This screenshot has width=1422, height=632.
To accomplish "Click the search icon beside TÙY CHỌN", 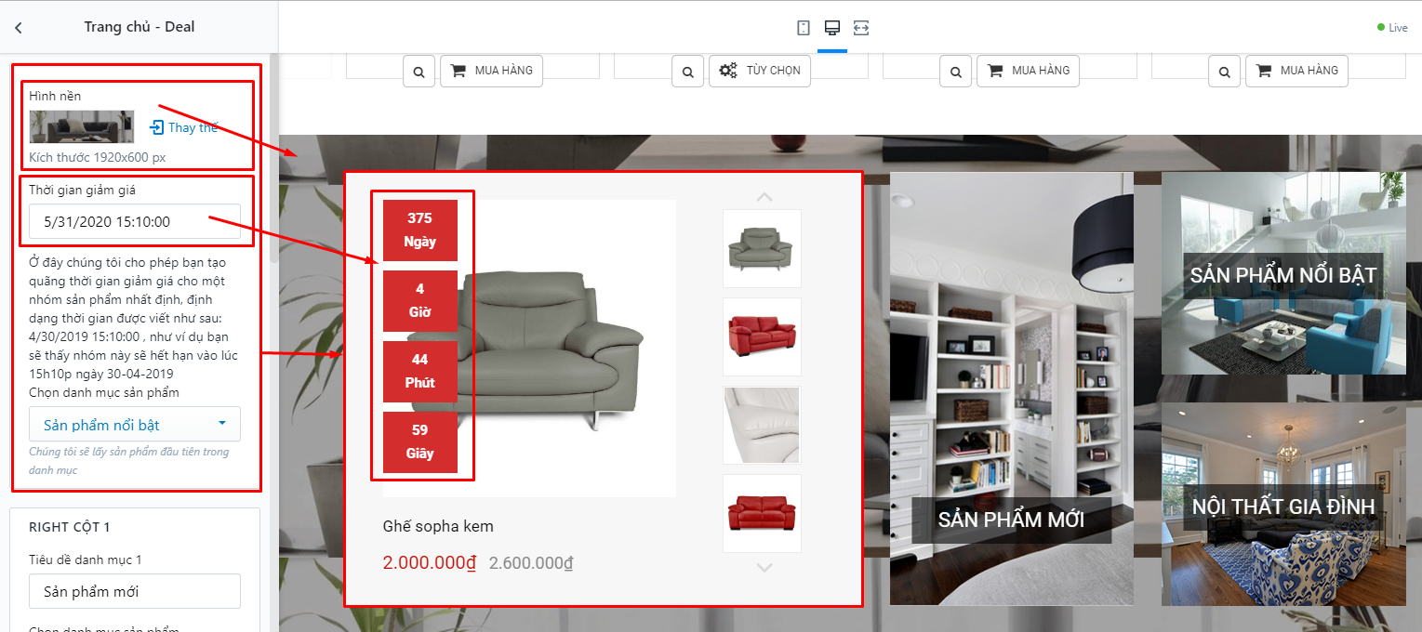I will (687, 71).
